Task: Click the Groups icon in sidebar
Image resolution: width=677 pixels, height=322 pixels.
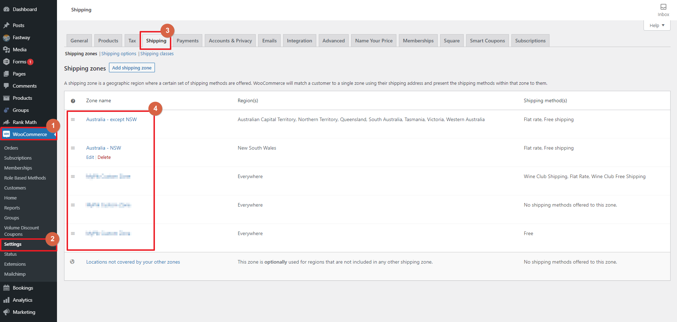Action: coord(6,110)
